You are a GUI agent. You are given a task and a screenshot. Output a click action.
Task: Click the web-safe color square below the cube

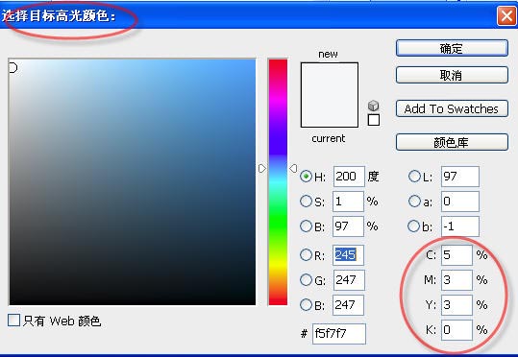tap(373, 120)
